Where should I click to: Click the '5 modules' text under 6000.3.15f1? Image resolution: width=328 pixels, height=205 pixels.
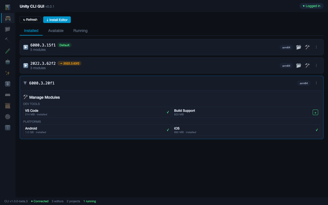click(x=38, y=50)
